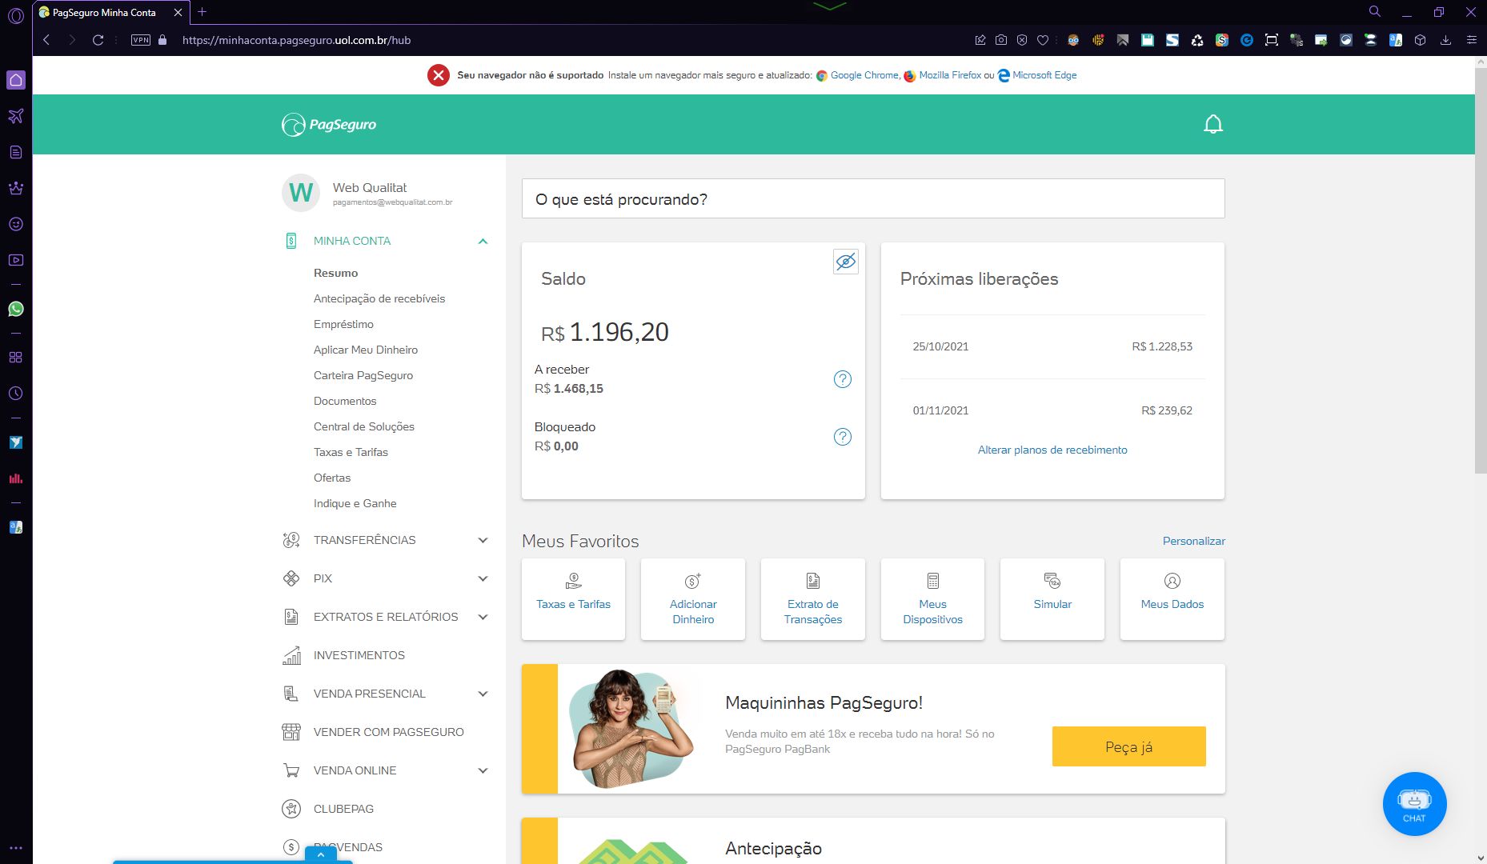The height and width of the screenshot is (864, 1487).
Task: Reload the current page
Action: [98, 40]
